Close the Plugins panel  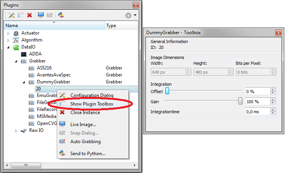point(136,5)
